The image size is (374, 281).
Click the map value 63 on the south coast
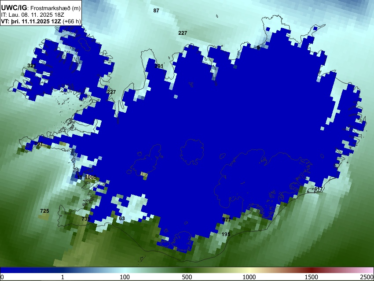pyautogui.click(x=121, y=218)
